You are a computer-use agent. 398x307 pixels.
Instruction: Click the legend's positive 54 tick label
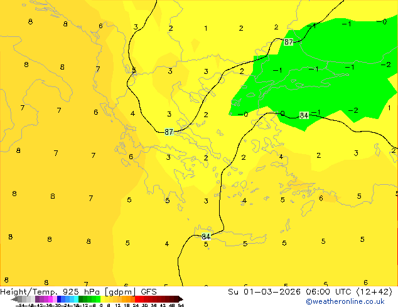[181, 305]
